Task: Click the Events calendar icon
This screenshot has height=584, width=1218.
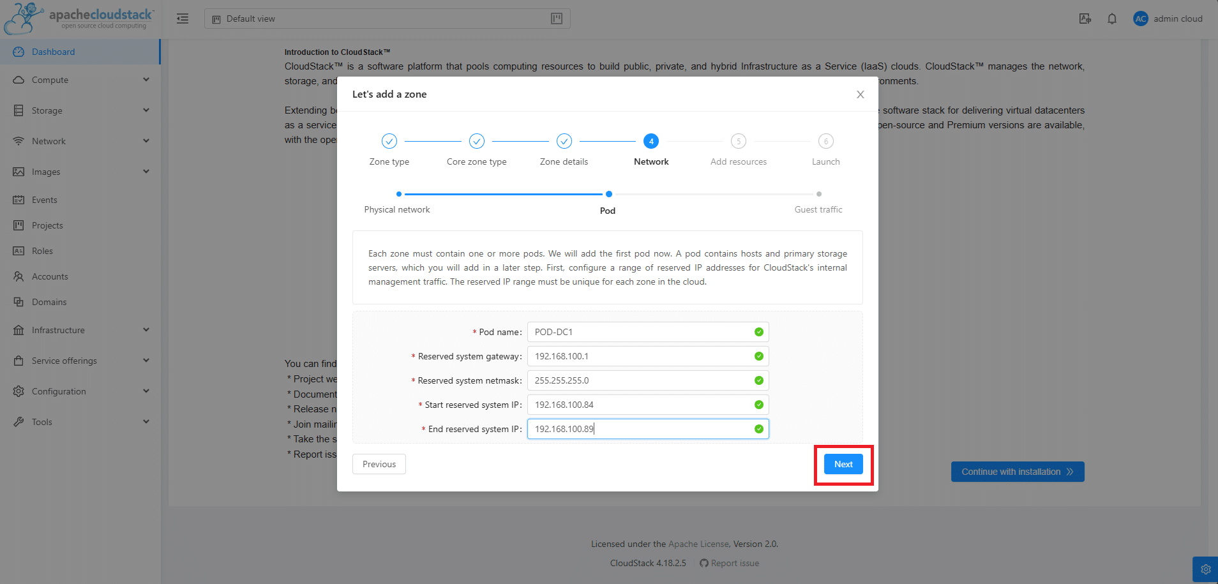Action: [x=19, y=200]
